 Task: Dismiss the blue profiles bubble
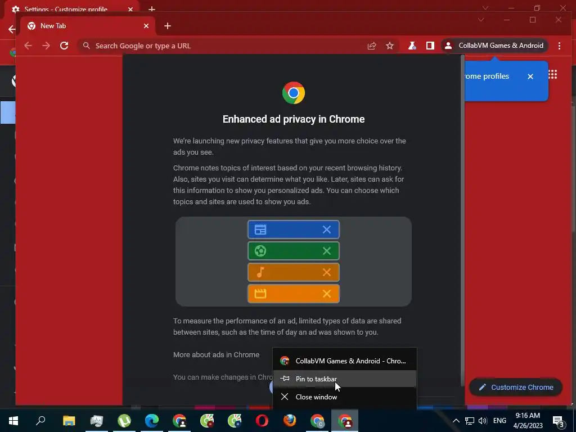tap(530, 76)
